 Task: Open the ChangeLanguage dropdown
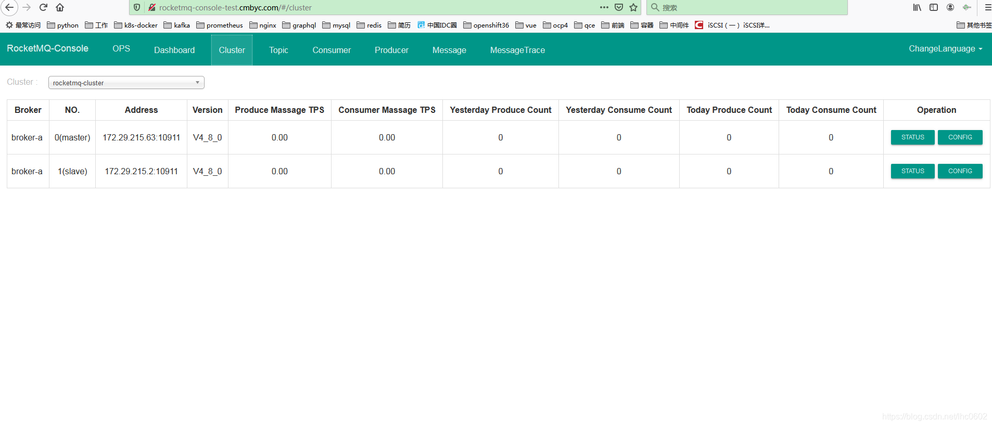[945, 49]
